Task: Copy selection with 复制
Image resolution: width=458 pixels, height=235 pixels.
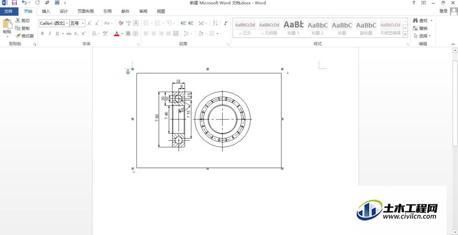Action: 22,28
